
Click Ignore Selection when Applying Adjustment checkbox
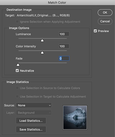coord(17,22)
